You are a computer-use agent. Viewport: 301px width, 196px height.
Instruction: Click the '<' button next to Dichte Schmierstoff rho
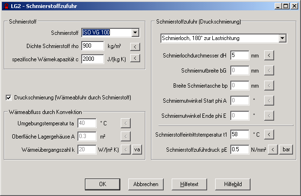point(135,47)
